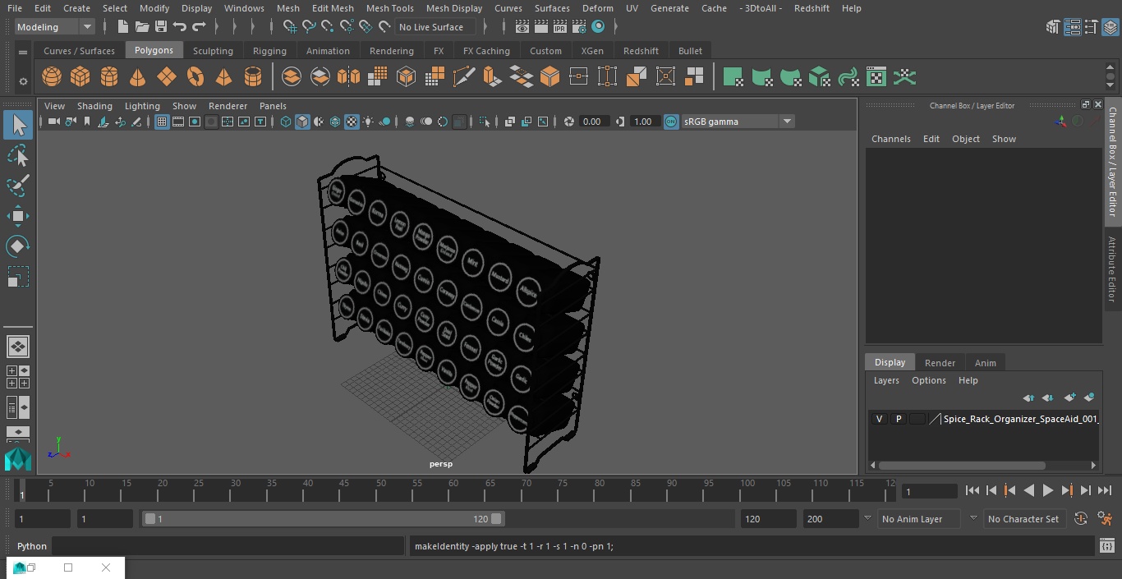Switch to the Render layer tab
The image size is (1122, 579).
coord(940,363)
